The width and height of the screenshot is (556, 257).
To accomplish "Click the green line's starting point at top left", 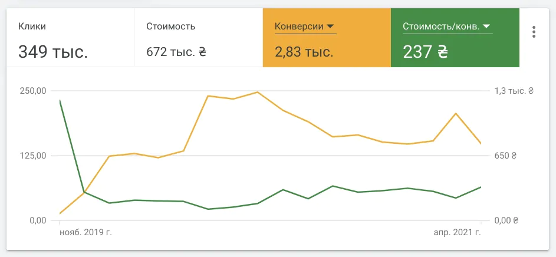I will [60, 100].
